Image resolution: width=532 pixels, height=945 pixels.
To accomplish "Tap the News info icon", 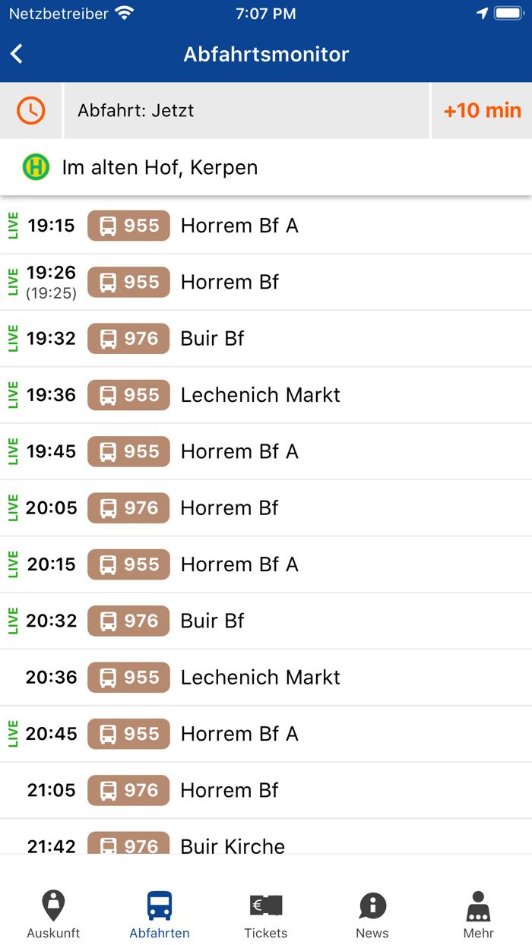I will pyautogui.click(x=372, y=903).
